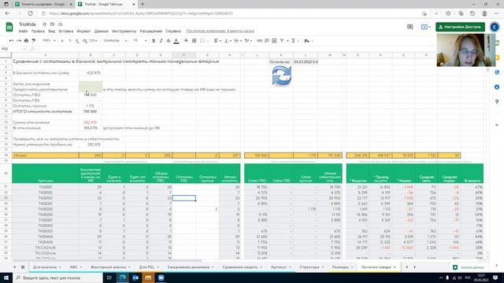This screenshot has width=504, height=283.
Task: Open the functions sigma dropdown
Action: point(295,41)
